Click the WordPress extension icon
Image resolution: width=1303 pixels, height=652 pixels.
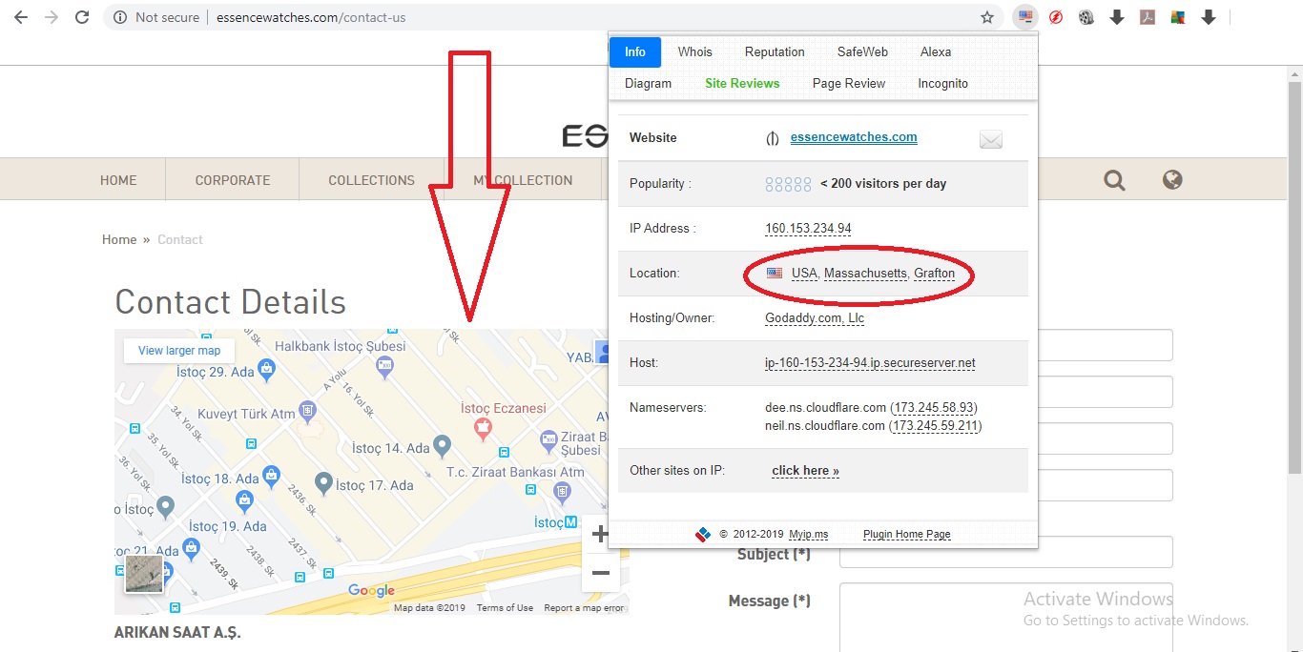tap(1086, 17)
